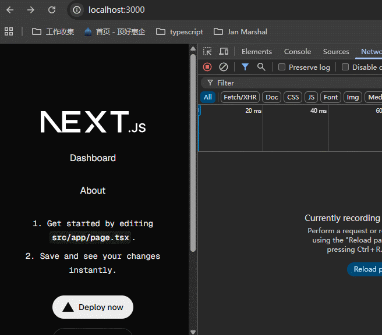
Task: Clear the network log
Action: click(x=224, y=67)
